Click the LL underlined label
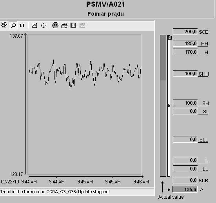This screenshot has height=203, width=216. (205, 169)
